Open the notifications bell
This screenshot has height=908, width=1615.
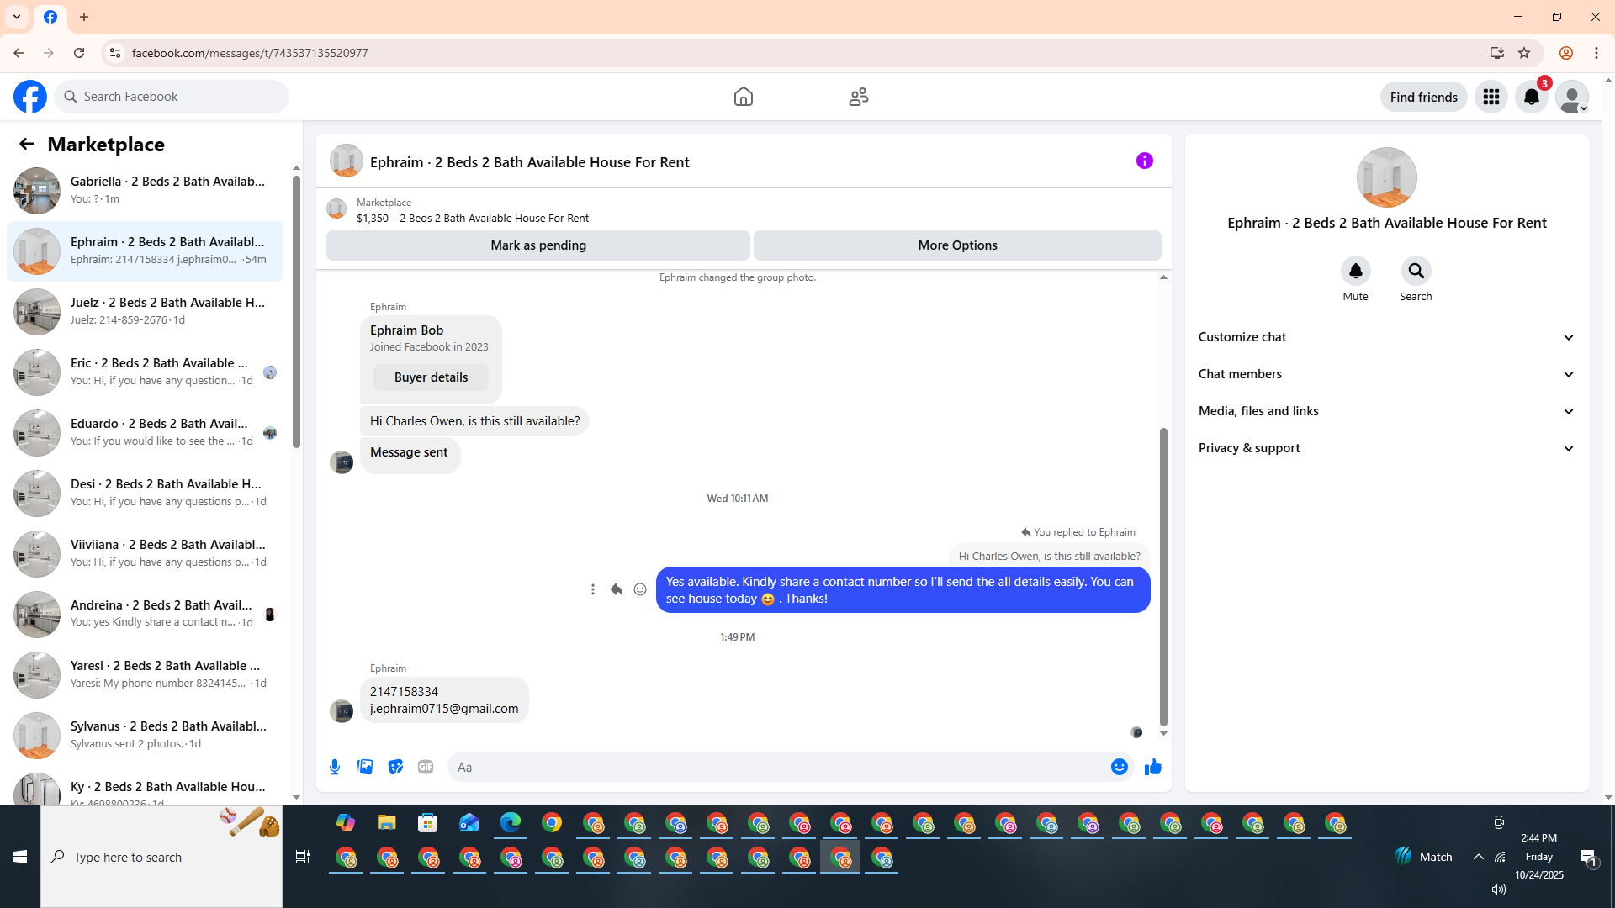coord(1532,97)
